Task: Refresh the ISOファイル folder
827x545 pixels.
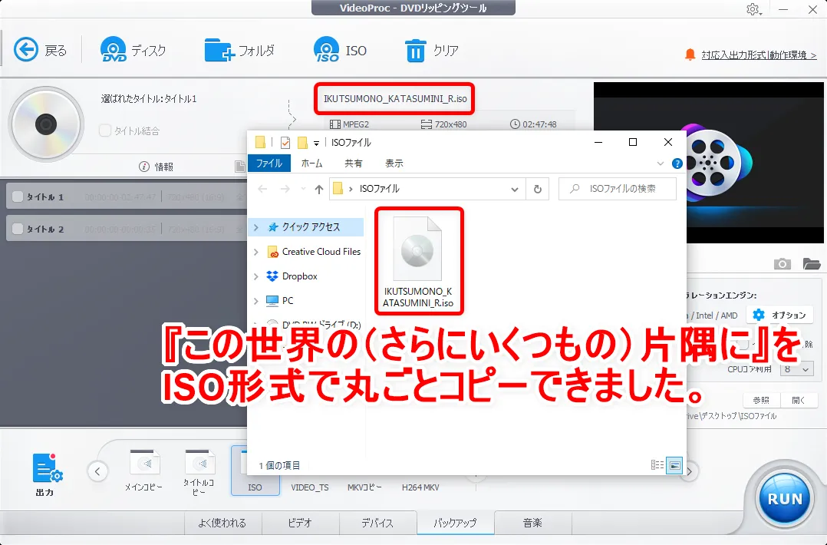Action: pos(538,189)
